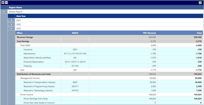The image size is (204, 105).
Task: Collapse the 2023 data year row
Action: 12,28
